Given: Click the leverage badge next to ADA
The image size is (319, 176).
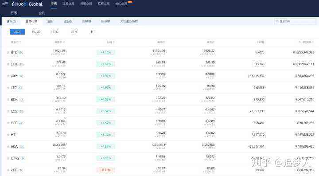Looking at the screenshot, I should click(22, 146).
